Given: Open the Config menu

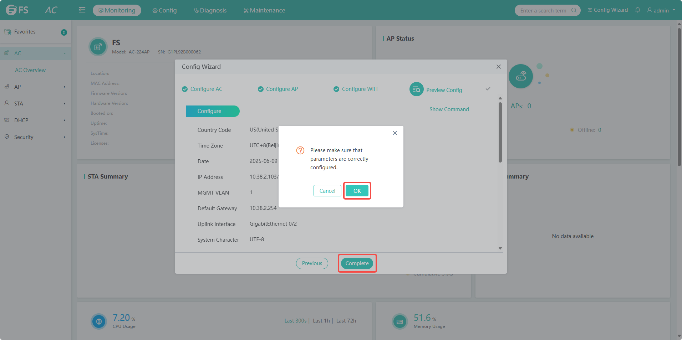Looking at the screenshot, I should [164, 10].
